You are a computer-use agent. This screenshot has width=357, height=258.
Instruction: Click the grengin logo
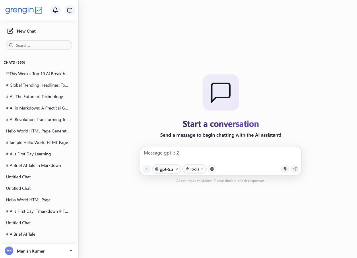pos(24,10)
